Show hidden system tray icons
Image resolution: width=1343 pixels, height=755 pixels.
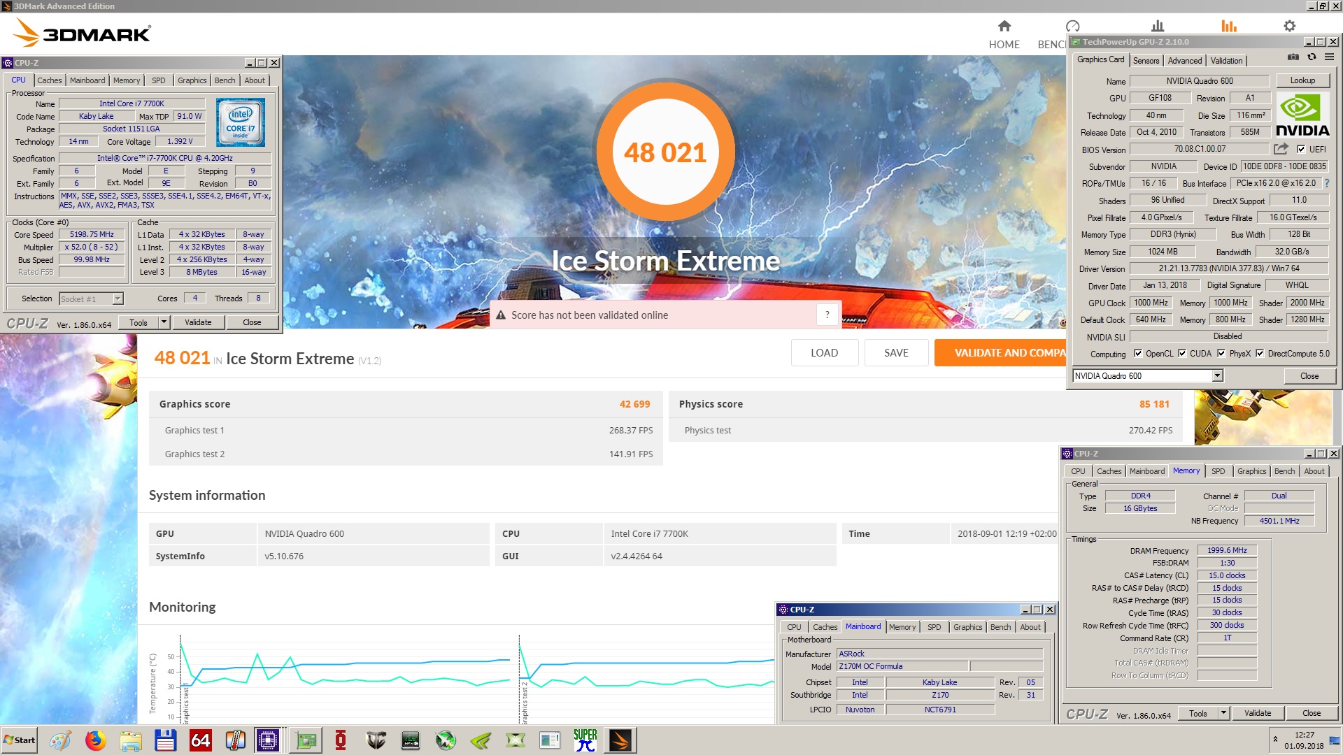tap(1275, 739)
